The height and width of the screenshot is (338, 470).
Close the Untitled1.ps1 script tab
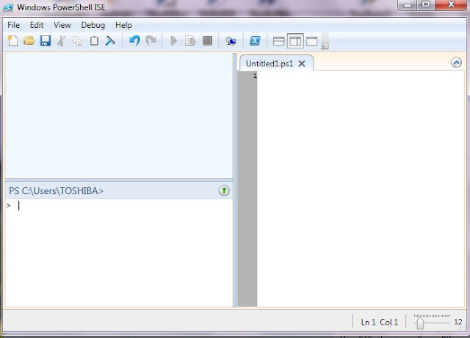coord(302,64)
